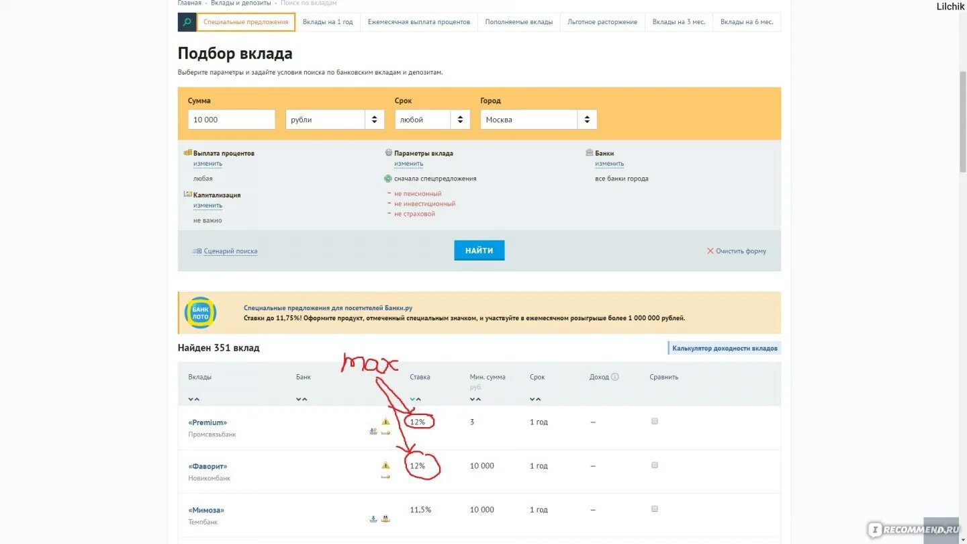Sort by the Банк column arrows
Viewport: 967px width, 544px height.
tap(302, 400)
